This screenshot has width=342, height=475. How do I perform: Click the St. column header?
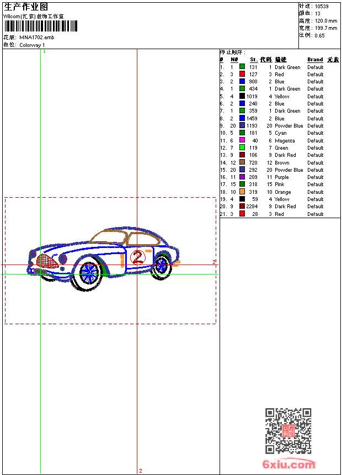coord(253,60)
